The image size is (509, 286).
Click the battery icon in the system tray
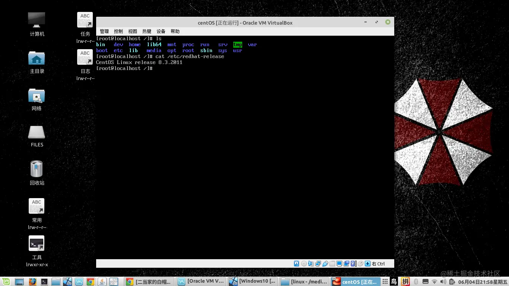452,282
